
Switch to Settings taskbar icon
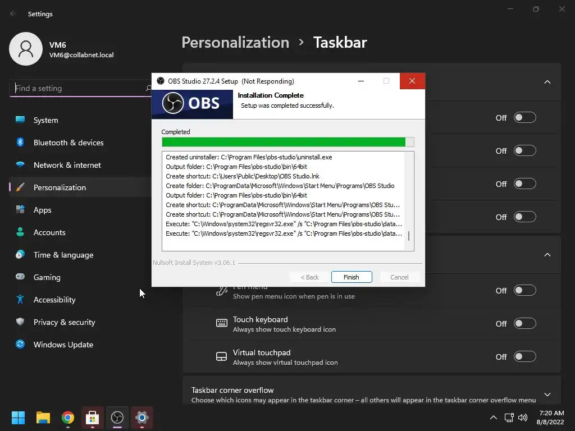pos(142,418)
